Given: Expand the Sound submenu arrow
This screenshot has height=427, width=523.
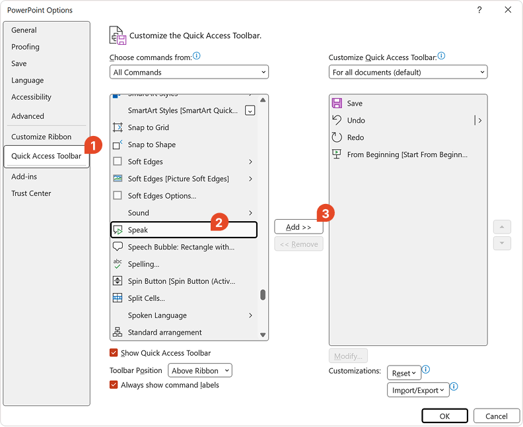Looking at the screenshot, I should (x=250, y=213).
